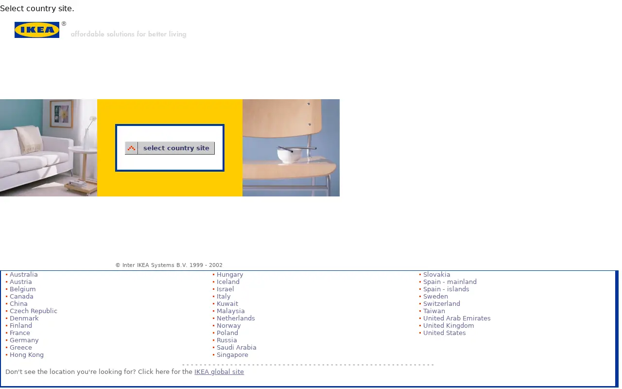Select Slovakia country link
This screenshot has height=389, width=622.
click(437, 275)
